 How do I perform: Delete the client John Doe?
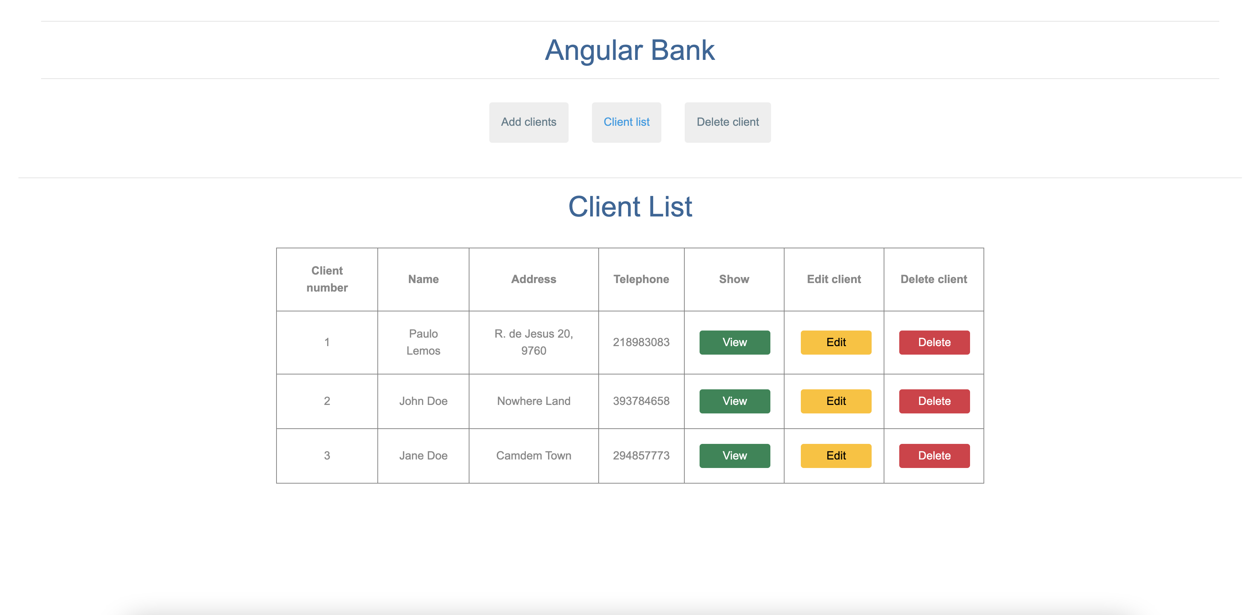coord(934,401)
